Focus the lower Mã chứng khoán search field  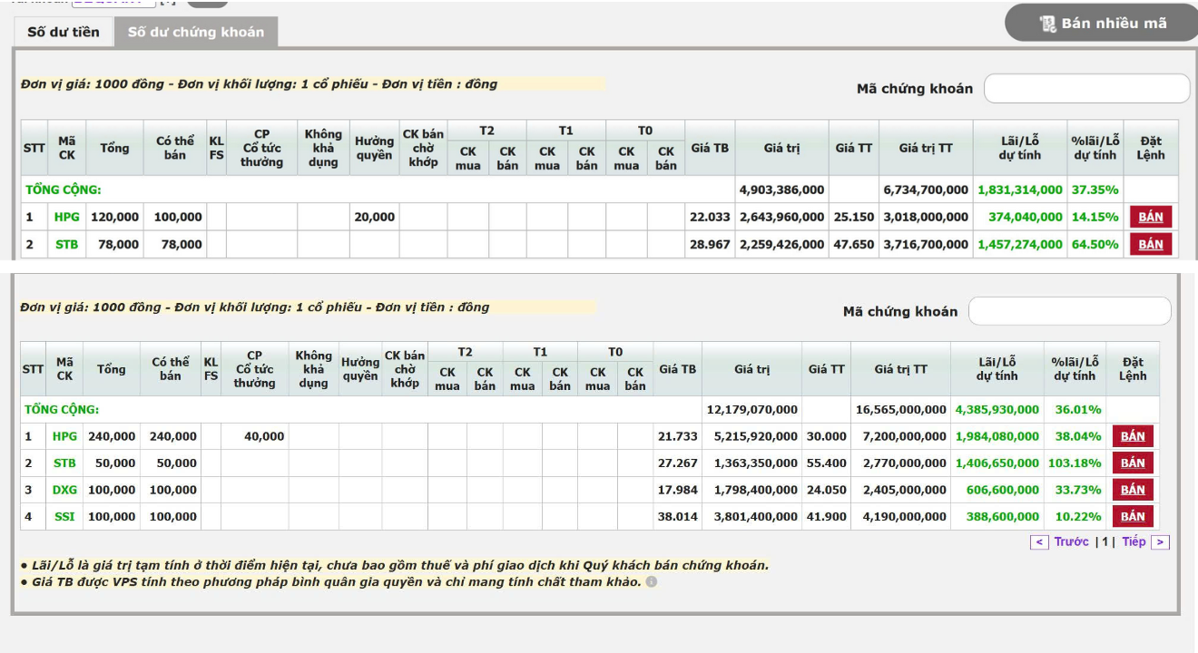click(1070, 311)
